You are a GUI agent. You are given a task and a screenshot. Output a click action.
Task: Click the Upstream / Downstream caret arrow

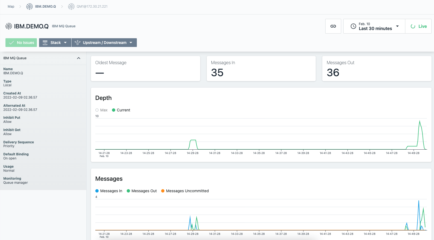(x=131, y=43)
